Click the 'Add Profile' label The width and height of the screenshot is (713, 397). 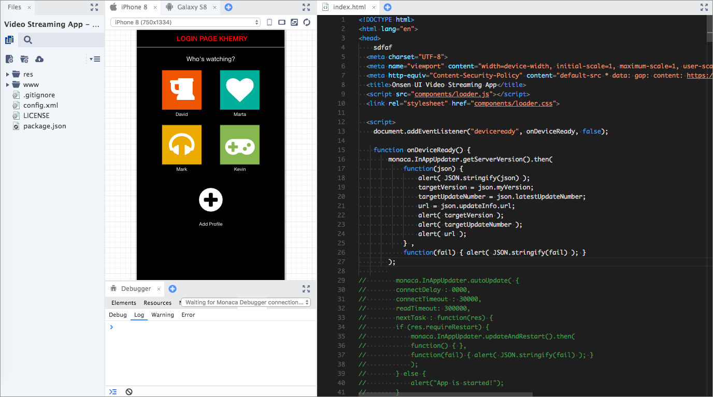(x=211, y=224)
